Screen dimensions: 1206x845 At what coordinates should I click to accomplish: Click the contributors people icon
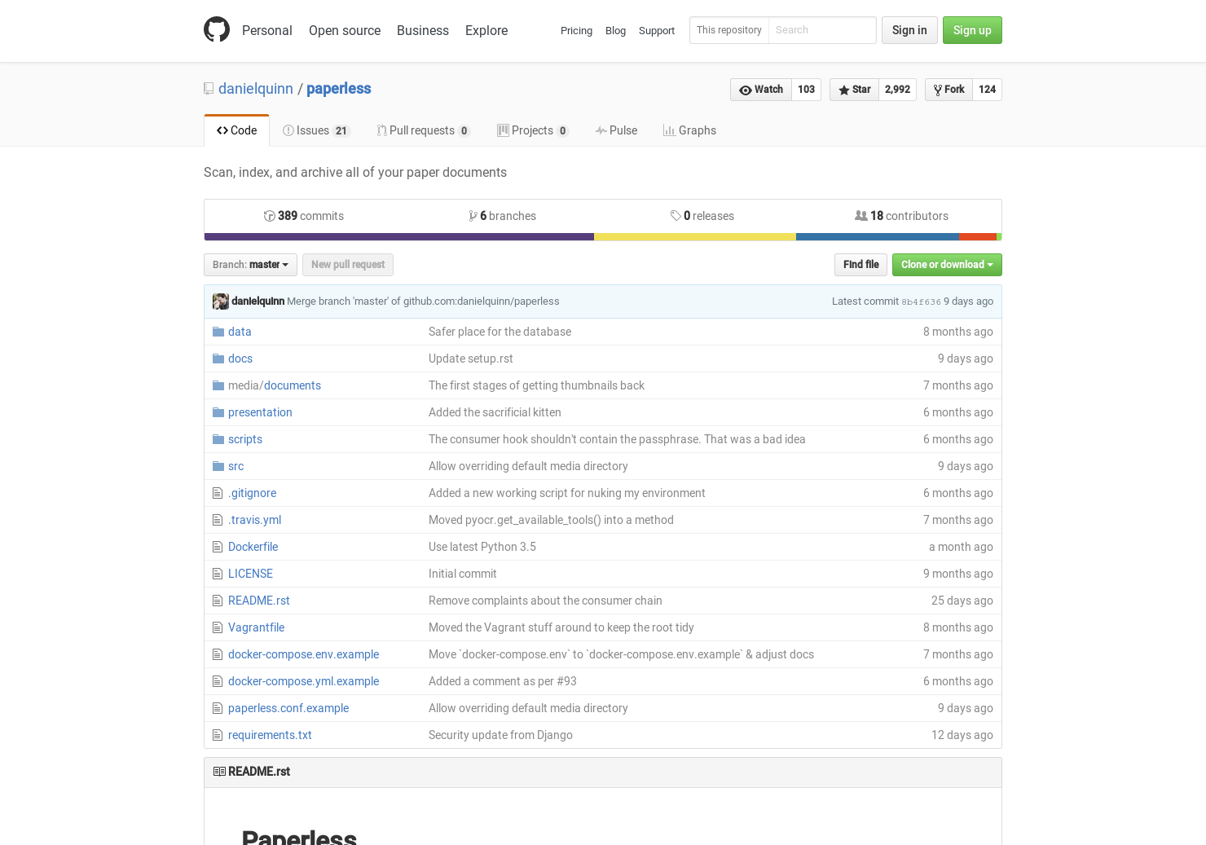pos(861,216)
